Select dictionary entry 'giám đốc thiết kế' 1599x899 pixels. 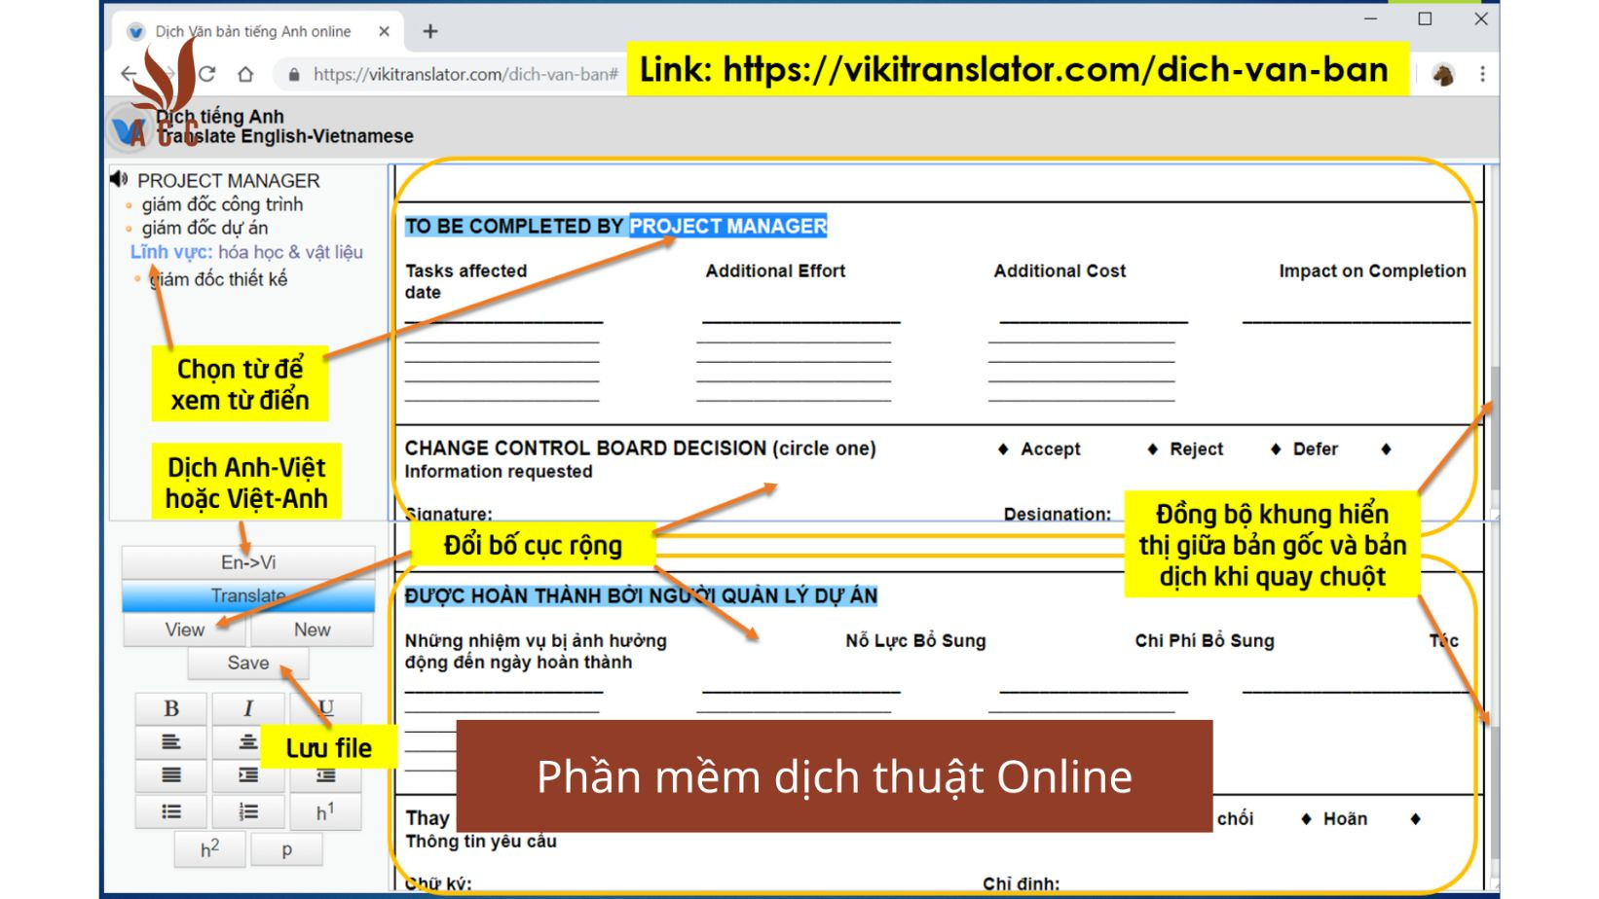(218, 279)
